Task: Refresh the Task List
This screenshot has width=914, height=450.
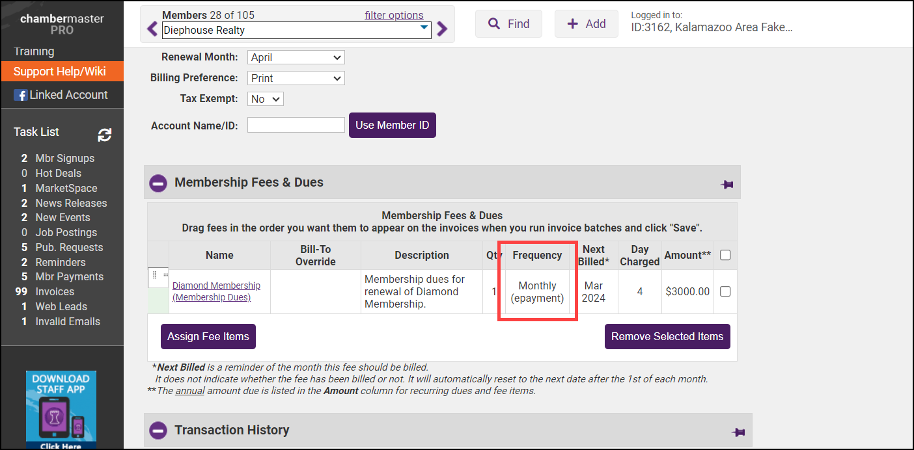Action: [105, 135]
